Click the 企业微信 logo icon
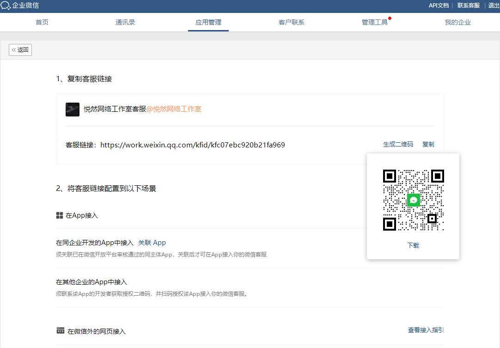Viewport: 500px width, 348px height. pyautogui.click(x=6, y=6)
